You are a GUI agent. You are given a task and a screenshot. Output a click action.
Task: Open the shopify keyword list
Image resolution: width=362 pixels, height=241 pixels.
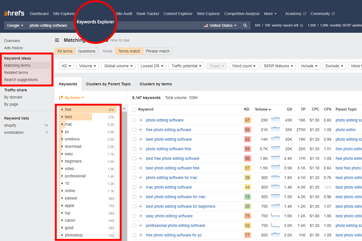point(10,125)
